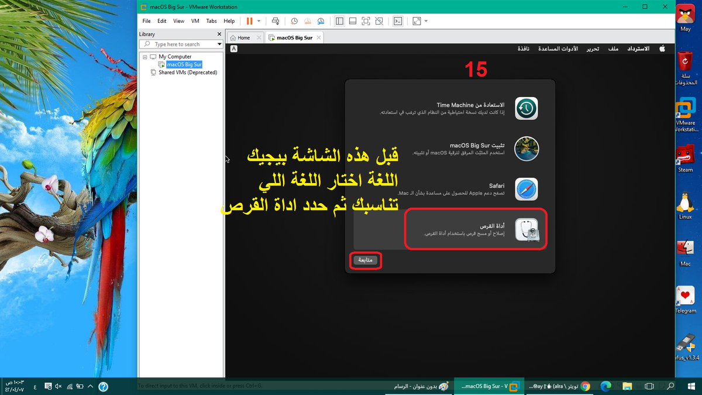This screenshot has width=702, height=395.
Task: Open the تحرير menu
Action: click(x=593, y=49)
